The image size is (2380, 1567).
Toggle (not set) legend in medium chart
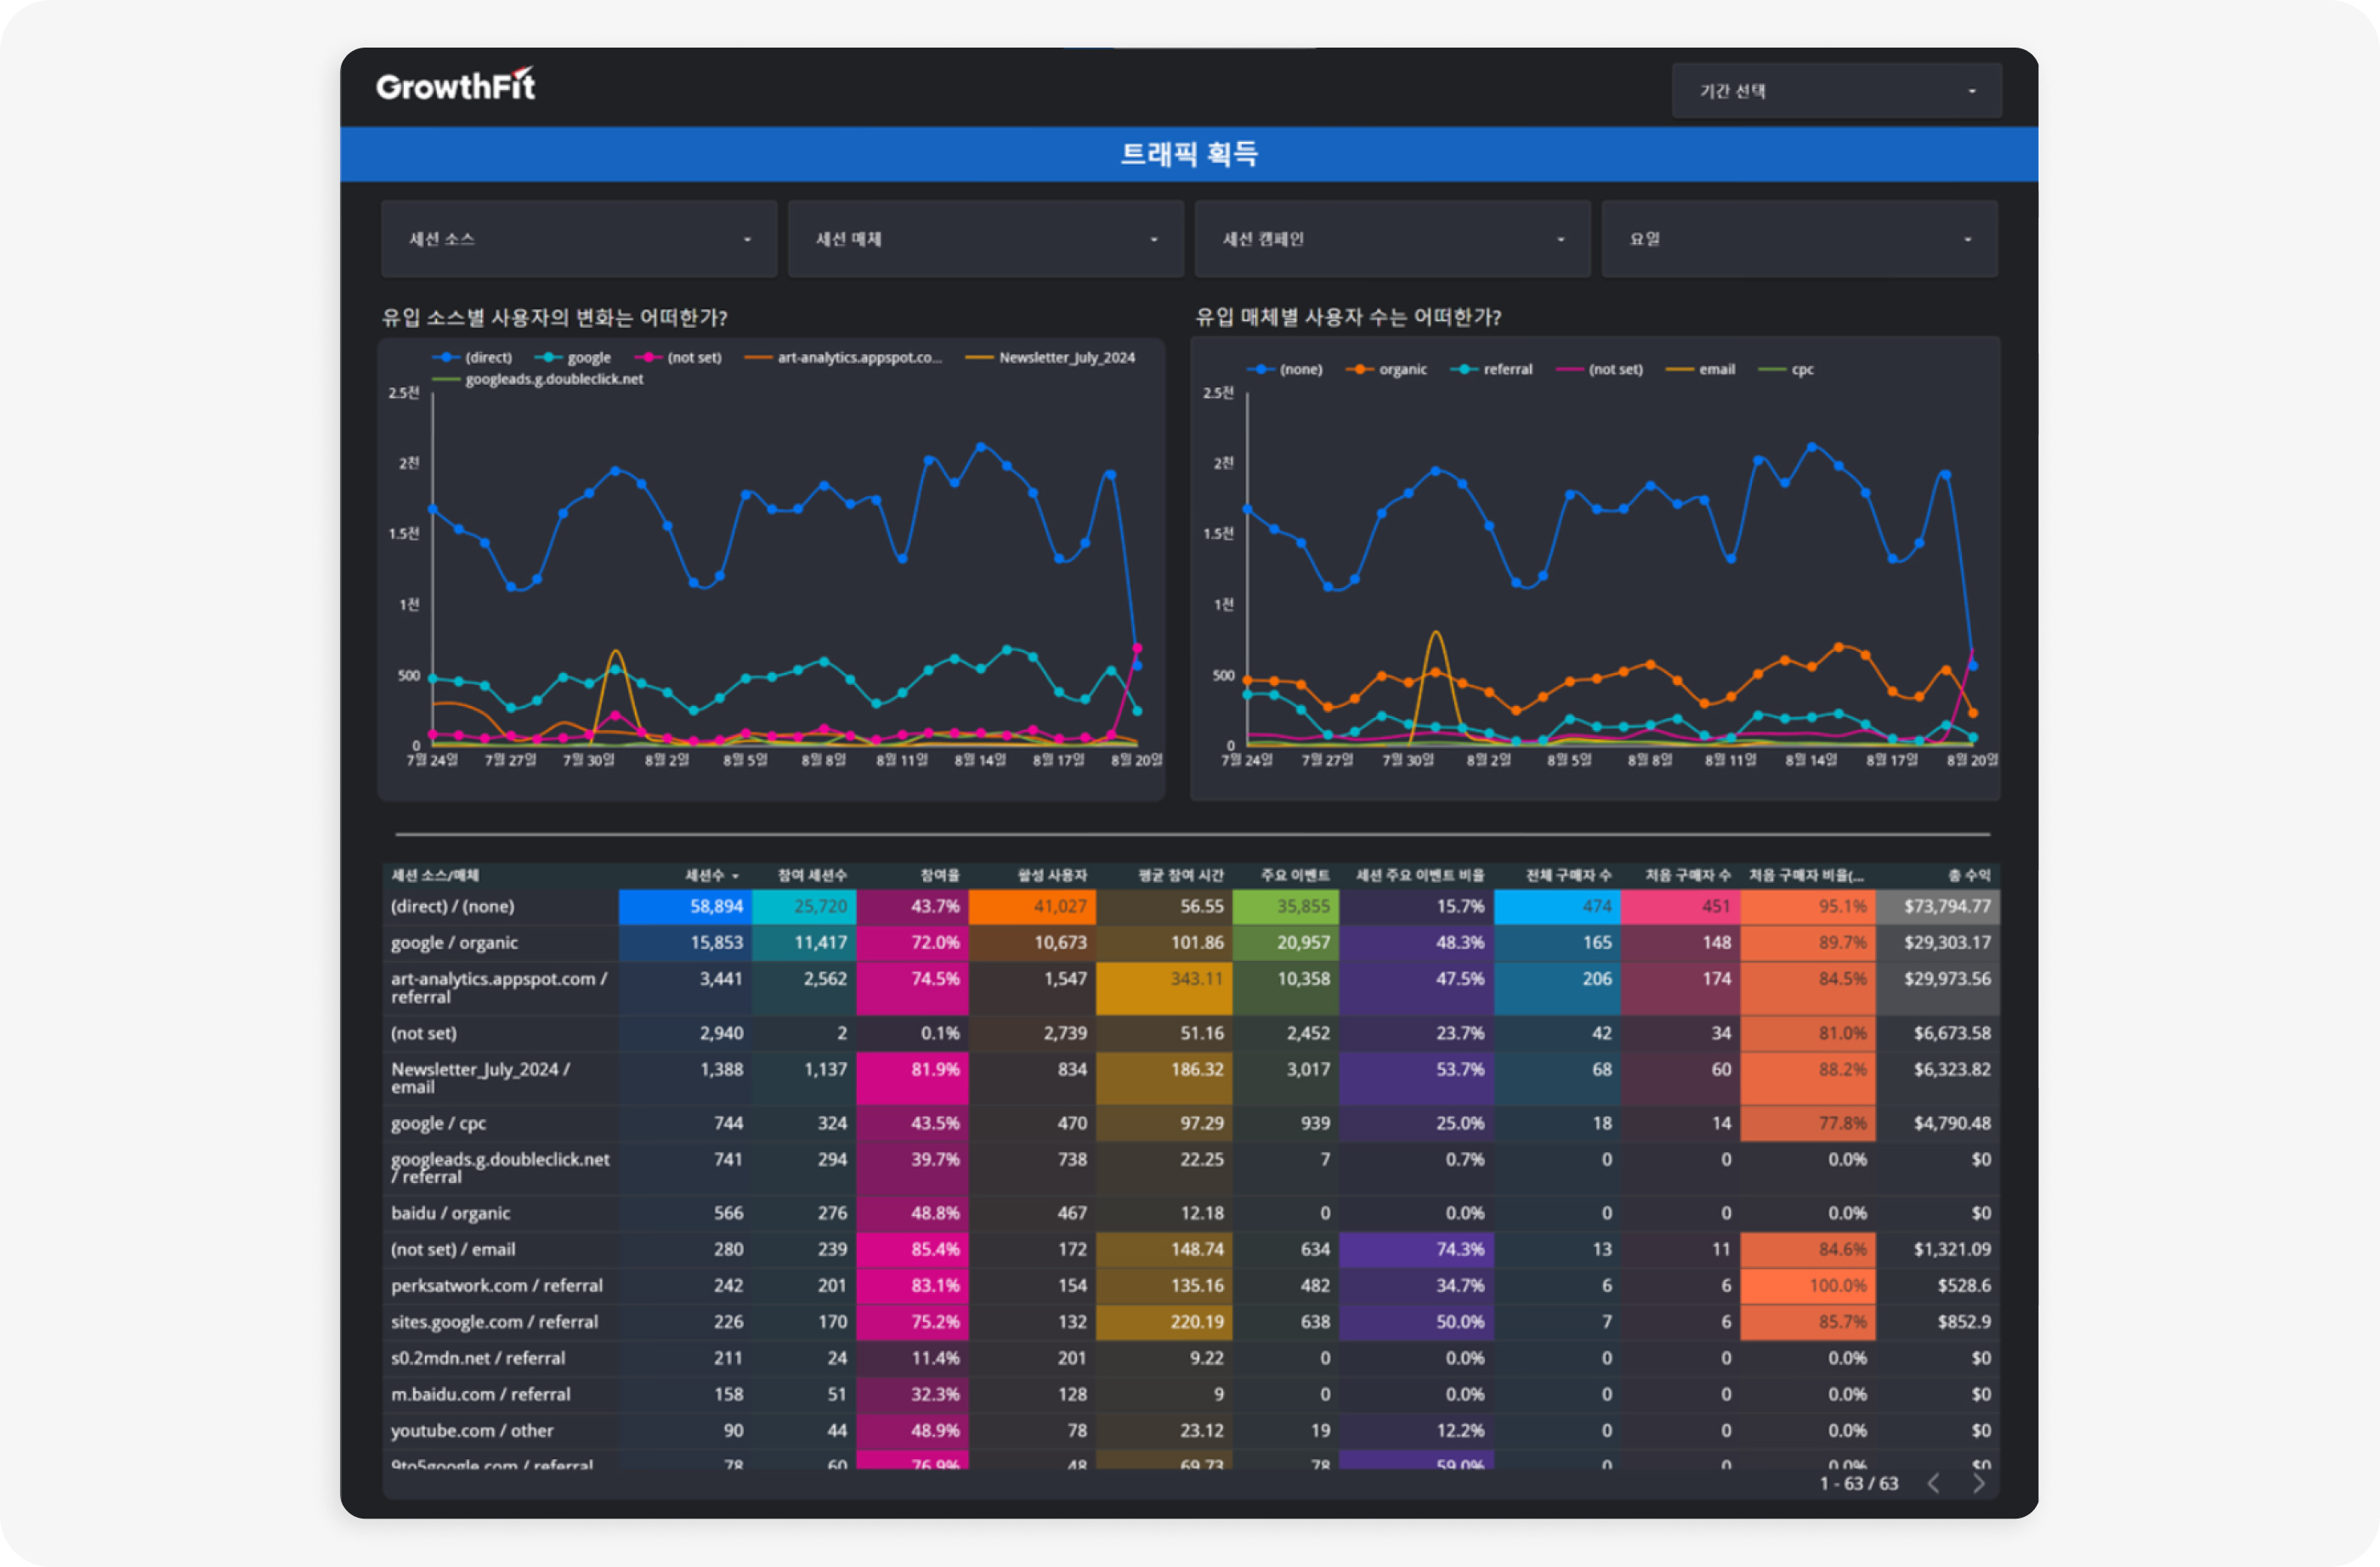point(1599,369)
